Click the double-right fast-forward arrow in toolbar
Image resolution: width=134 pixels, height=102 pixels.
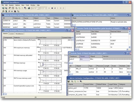[x=61, y=8]
